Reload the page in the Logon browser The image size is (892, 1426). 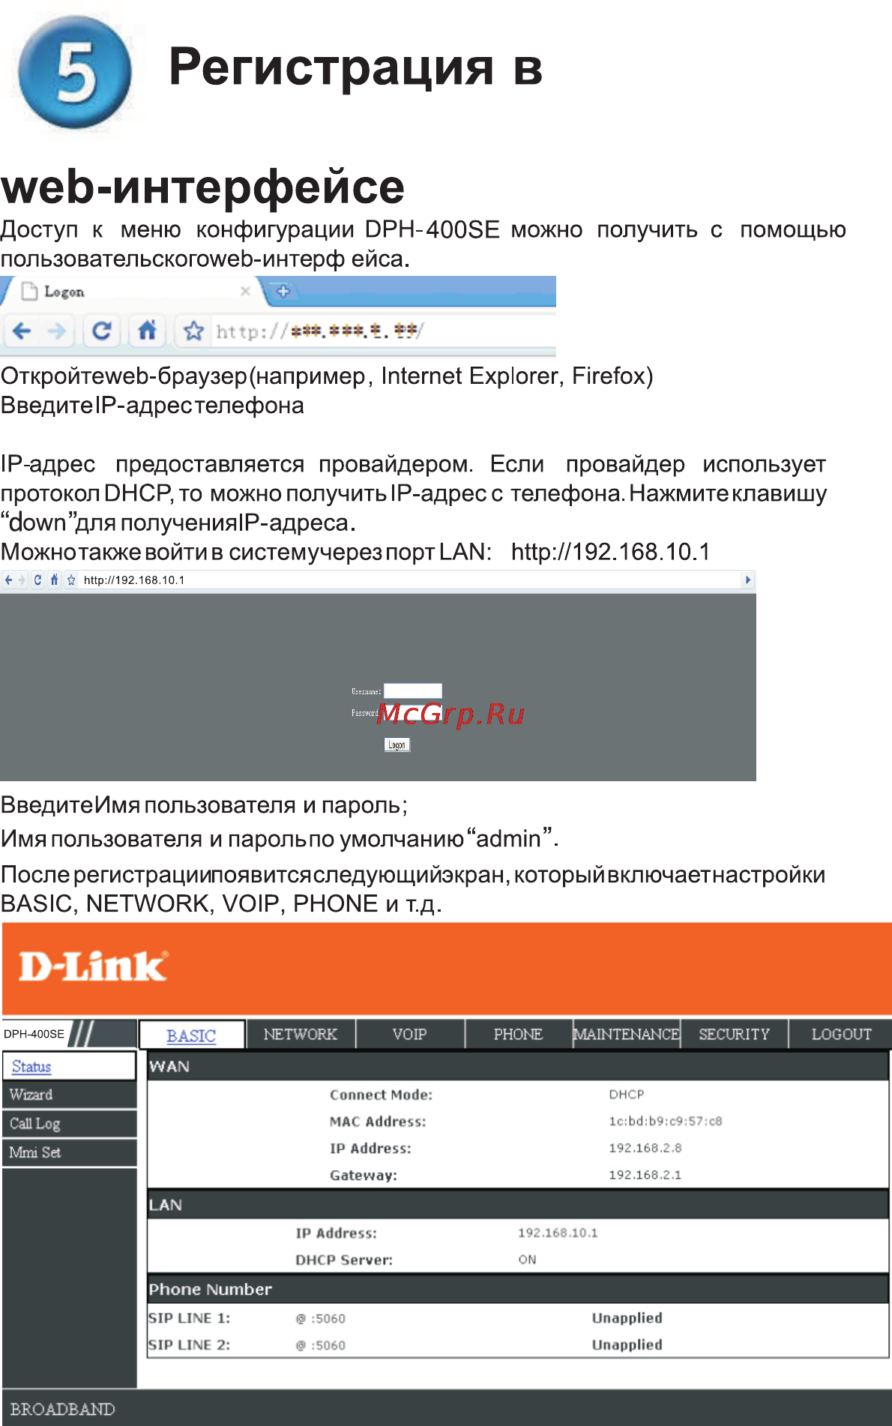102,331
